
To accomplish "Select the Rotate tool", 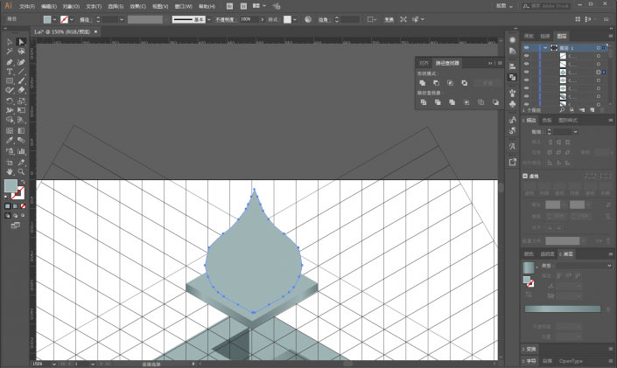I will (10, 101).
